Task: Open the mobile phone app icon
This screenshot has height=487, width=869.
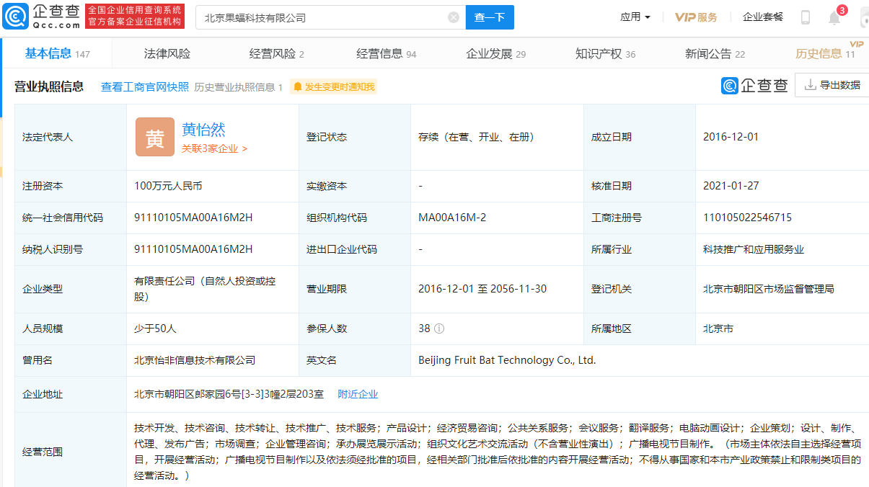Action: pos(806,17)
